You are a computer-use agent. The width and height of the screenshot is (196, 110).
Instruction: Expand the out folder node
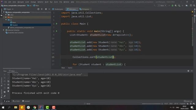(6, 17)
